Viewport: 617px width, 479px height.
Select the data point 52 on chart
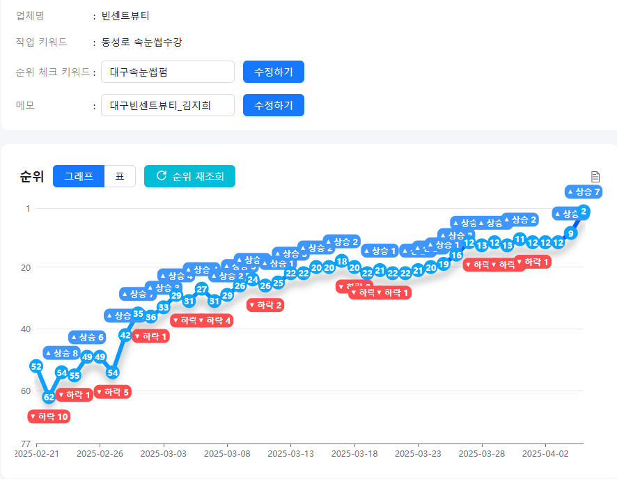click(36, 366)
